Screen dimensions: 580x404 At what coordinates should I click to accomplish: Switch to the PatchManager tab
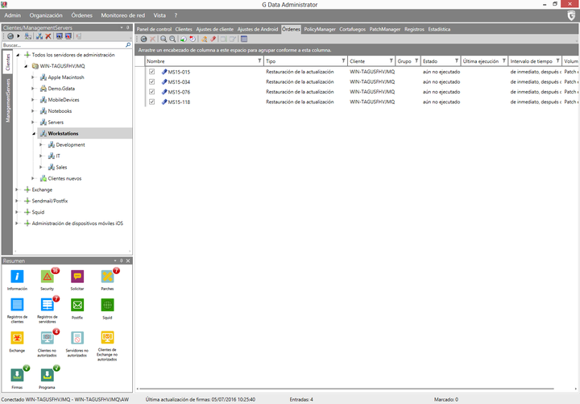click(x=385, y=29)
